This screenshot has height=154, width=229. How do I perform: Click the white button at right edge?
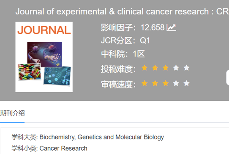228,78
